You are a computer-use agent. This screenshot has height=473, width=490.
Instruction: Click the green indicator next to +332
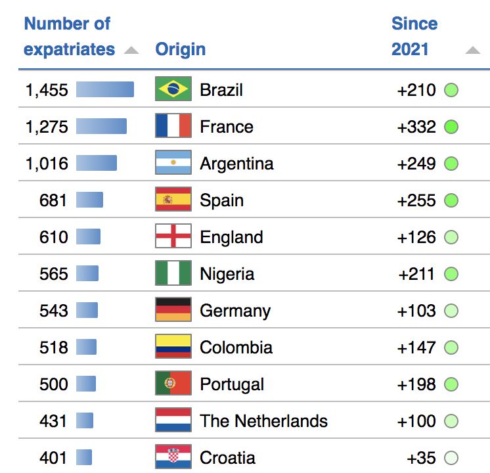[451, 127]
